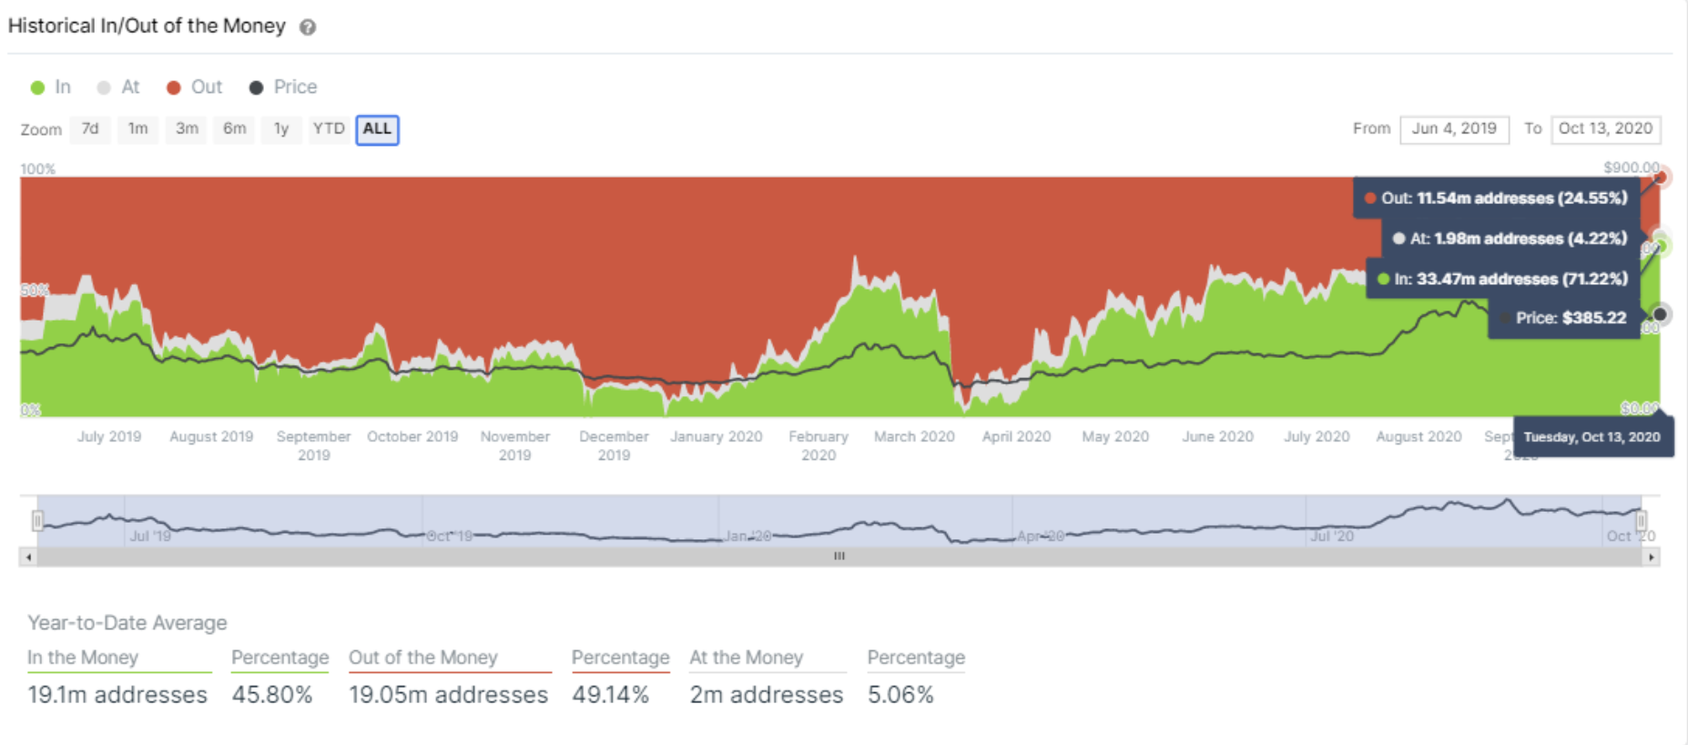
Task: Hide the red Out series legend
Action: click(194, 87)
